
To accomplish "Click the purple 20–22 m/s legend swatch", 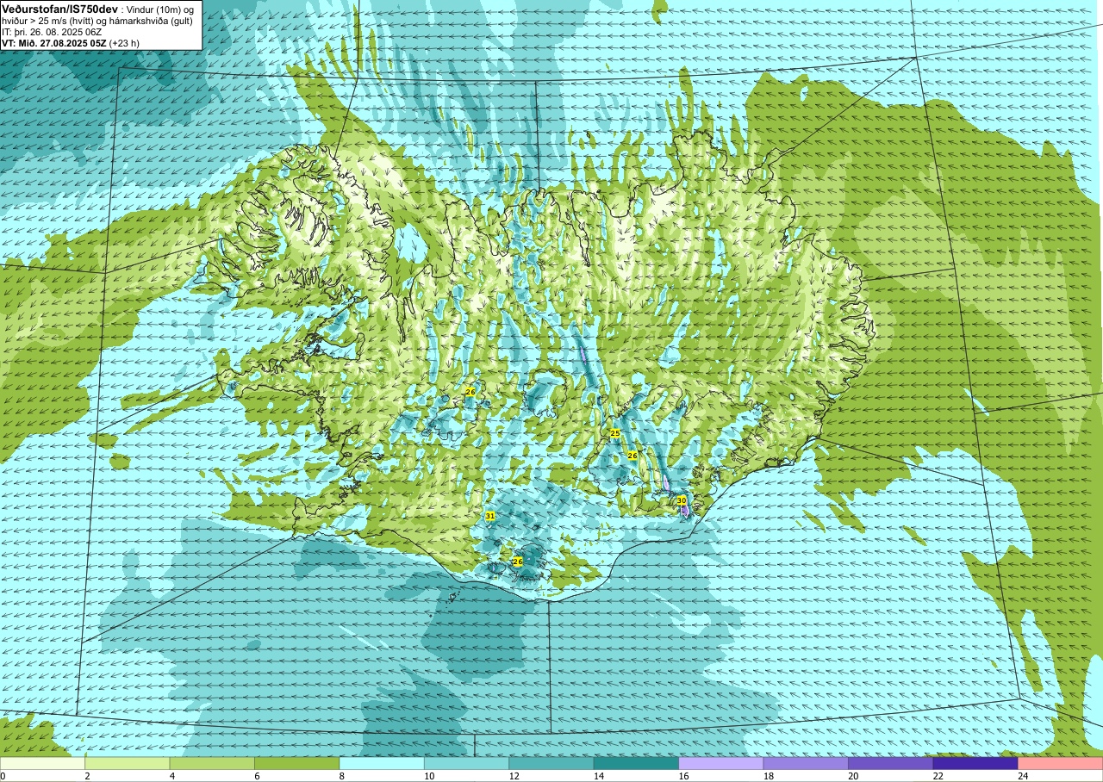I will pos(891,763).
